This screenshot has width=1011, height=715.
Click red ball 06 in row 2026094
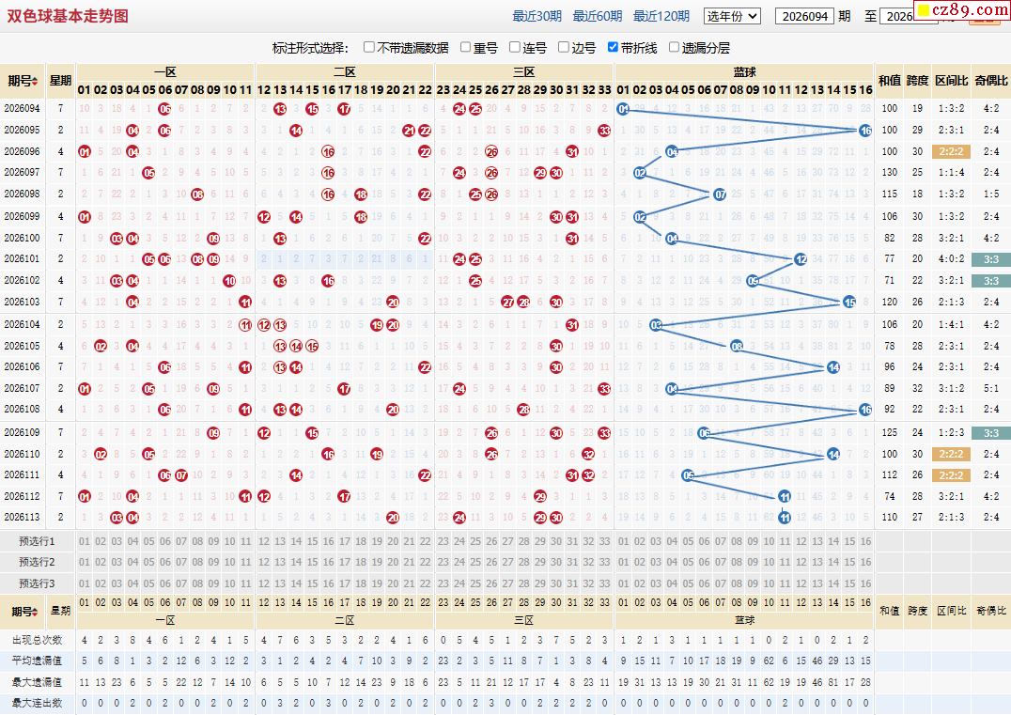[x=165, y=109]
